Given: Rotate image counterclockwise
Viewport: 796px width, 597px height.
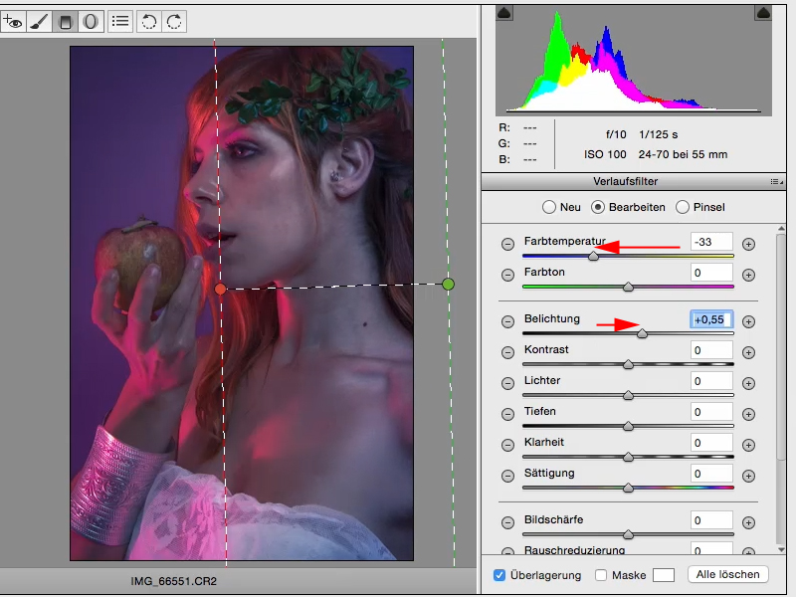Looking at the screenshot, I should coord(147,21).
